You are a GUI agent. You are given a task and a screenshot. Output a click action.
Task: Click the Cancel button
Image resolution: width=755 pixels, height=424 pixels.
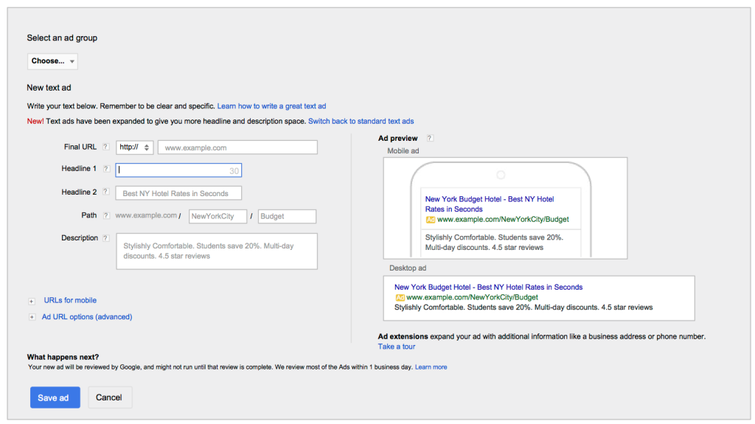(x=110, y=397)
